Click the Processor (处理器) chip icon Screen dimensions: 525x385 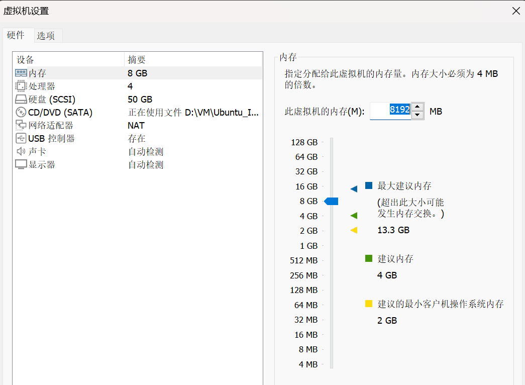click(x=21, y=86)
